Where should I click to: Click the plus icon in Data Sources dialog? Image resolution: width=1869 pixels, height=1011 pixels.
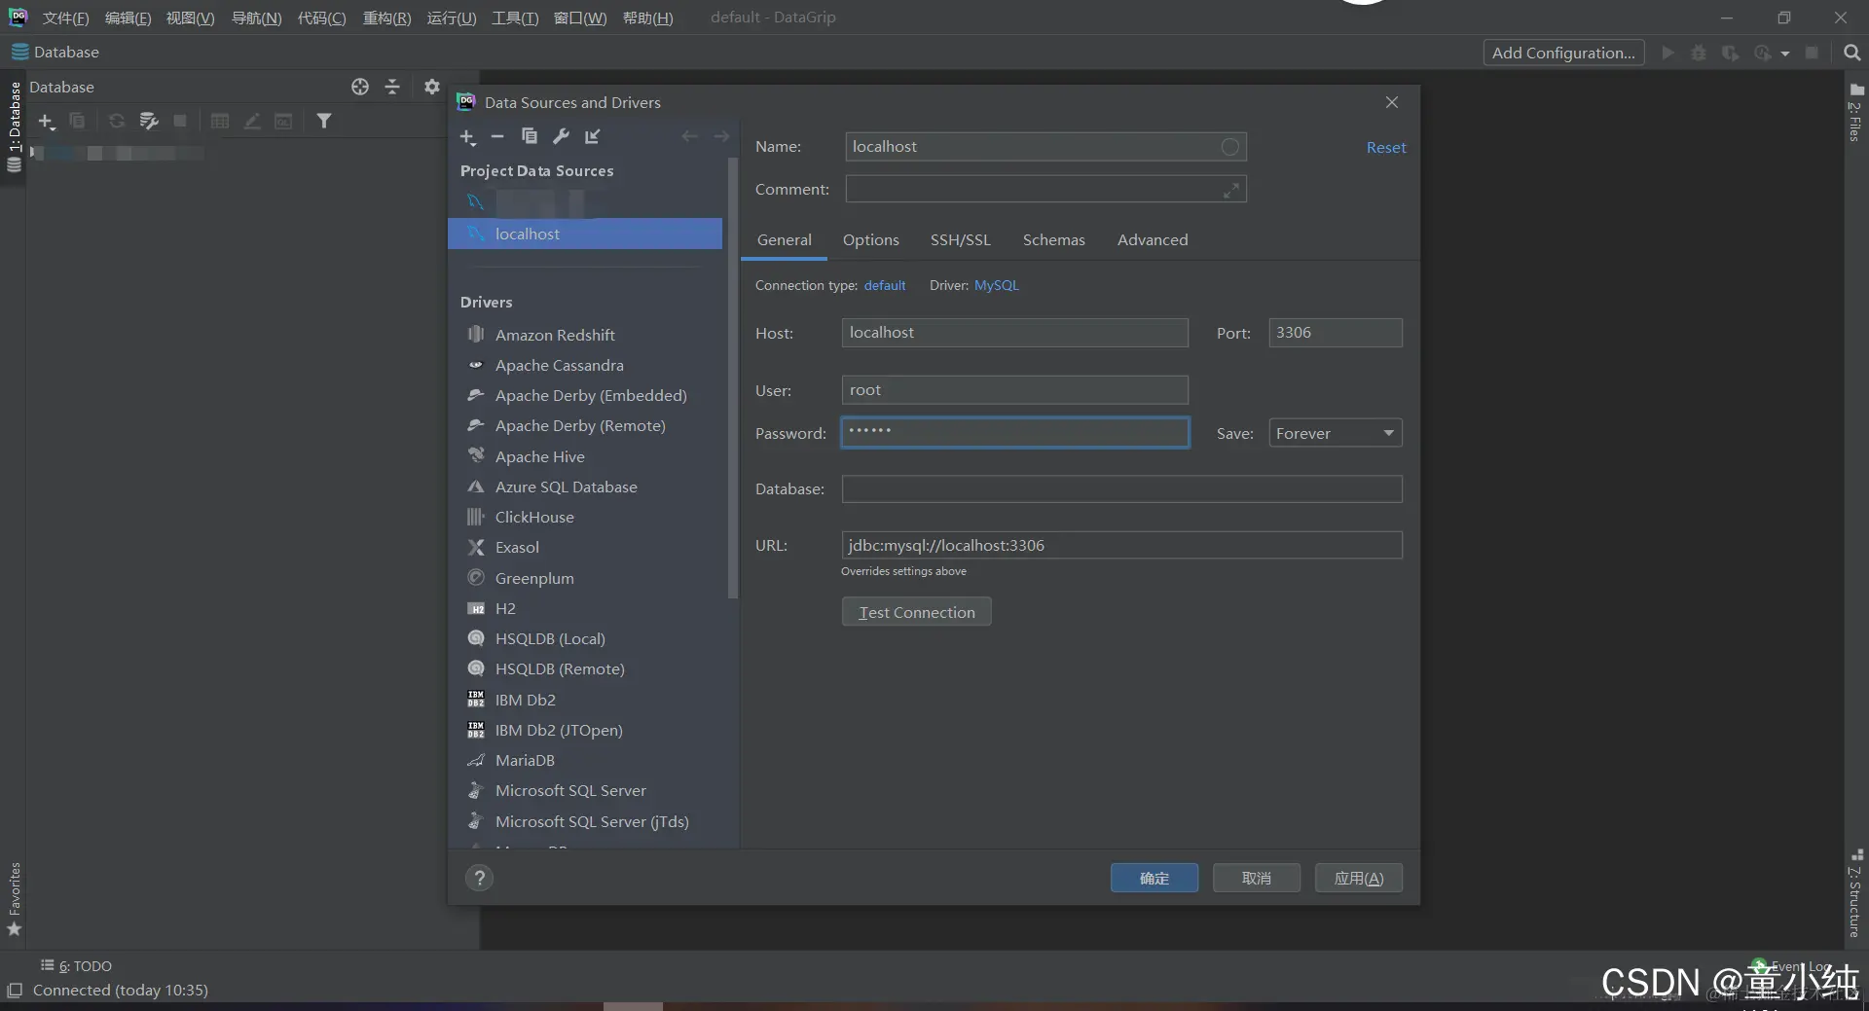click(x=467, y=137)
